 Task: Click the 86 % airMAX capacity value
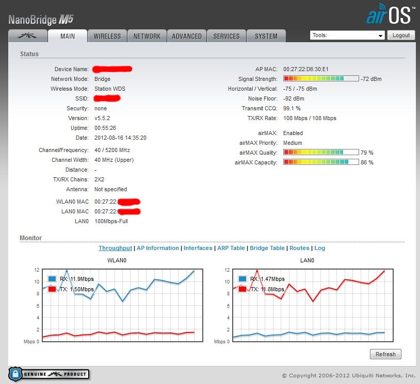(x=367, y=162)
